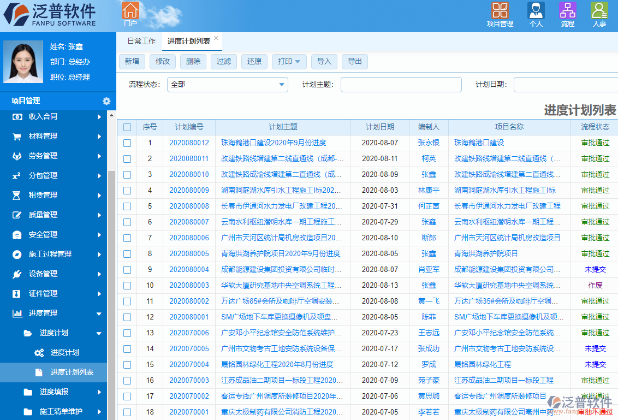Tick the checkbox for row 珠海鹤港口建设
The width and height of the screenshot is (618, 420).
[127, 143]
